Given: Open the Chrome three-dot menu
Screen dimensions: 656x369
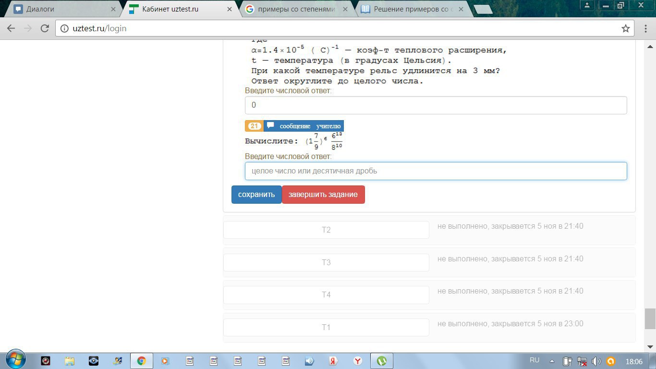Looking at the screenshot, I should click(x=643, y=28).
